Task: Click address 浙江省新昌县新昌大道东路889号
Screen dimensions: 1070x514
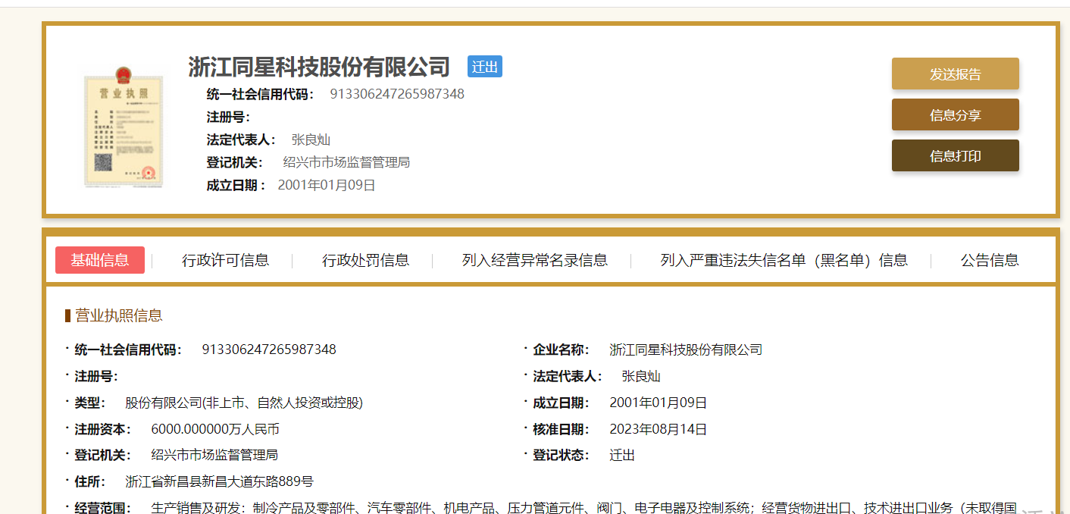Action: click(x=219, y=481)
